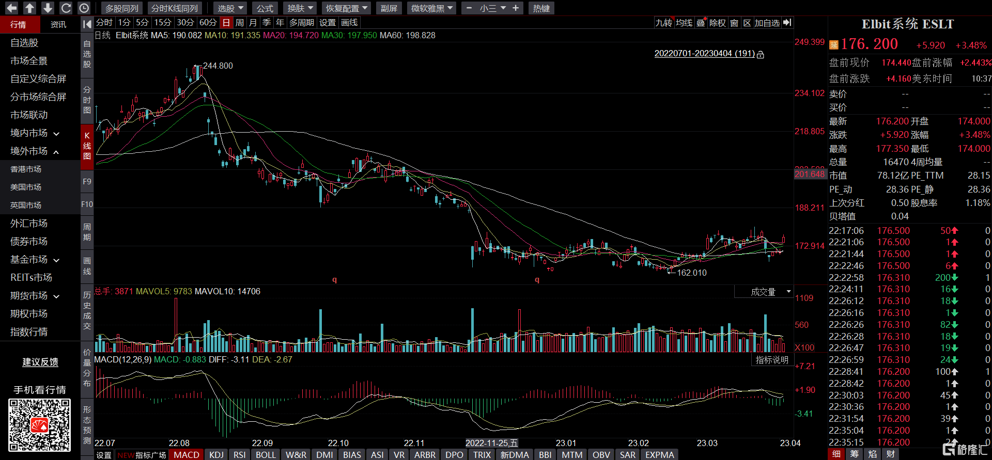
Task: Select the 分时 period
Action: [x=104, y=23]
